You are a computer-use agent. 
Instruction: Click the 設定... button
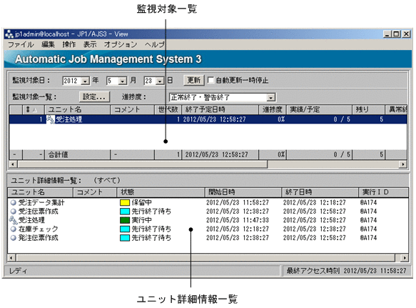[x=94, y=96]
